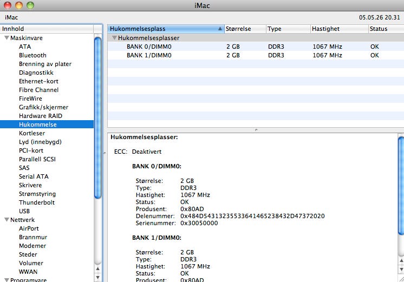Select Modemer under Nettverk
This screenshot has height=282, width=404.
pyautogui.click(x=32, y=246)
